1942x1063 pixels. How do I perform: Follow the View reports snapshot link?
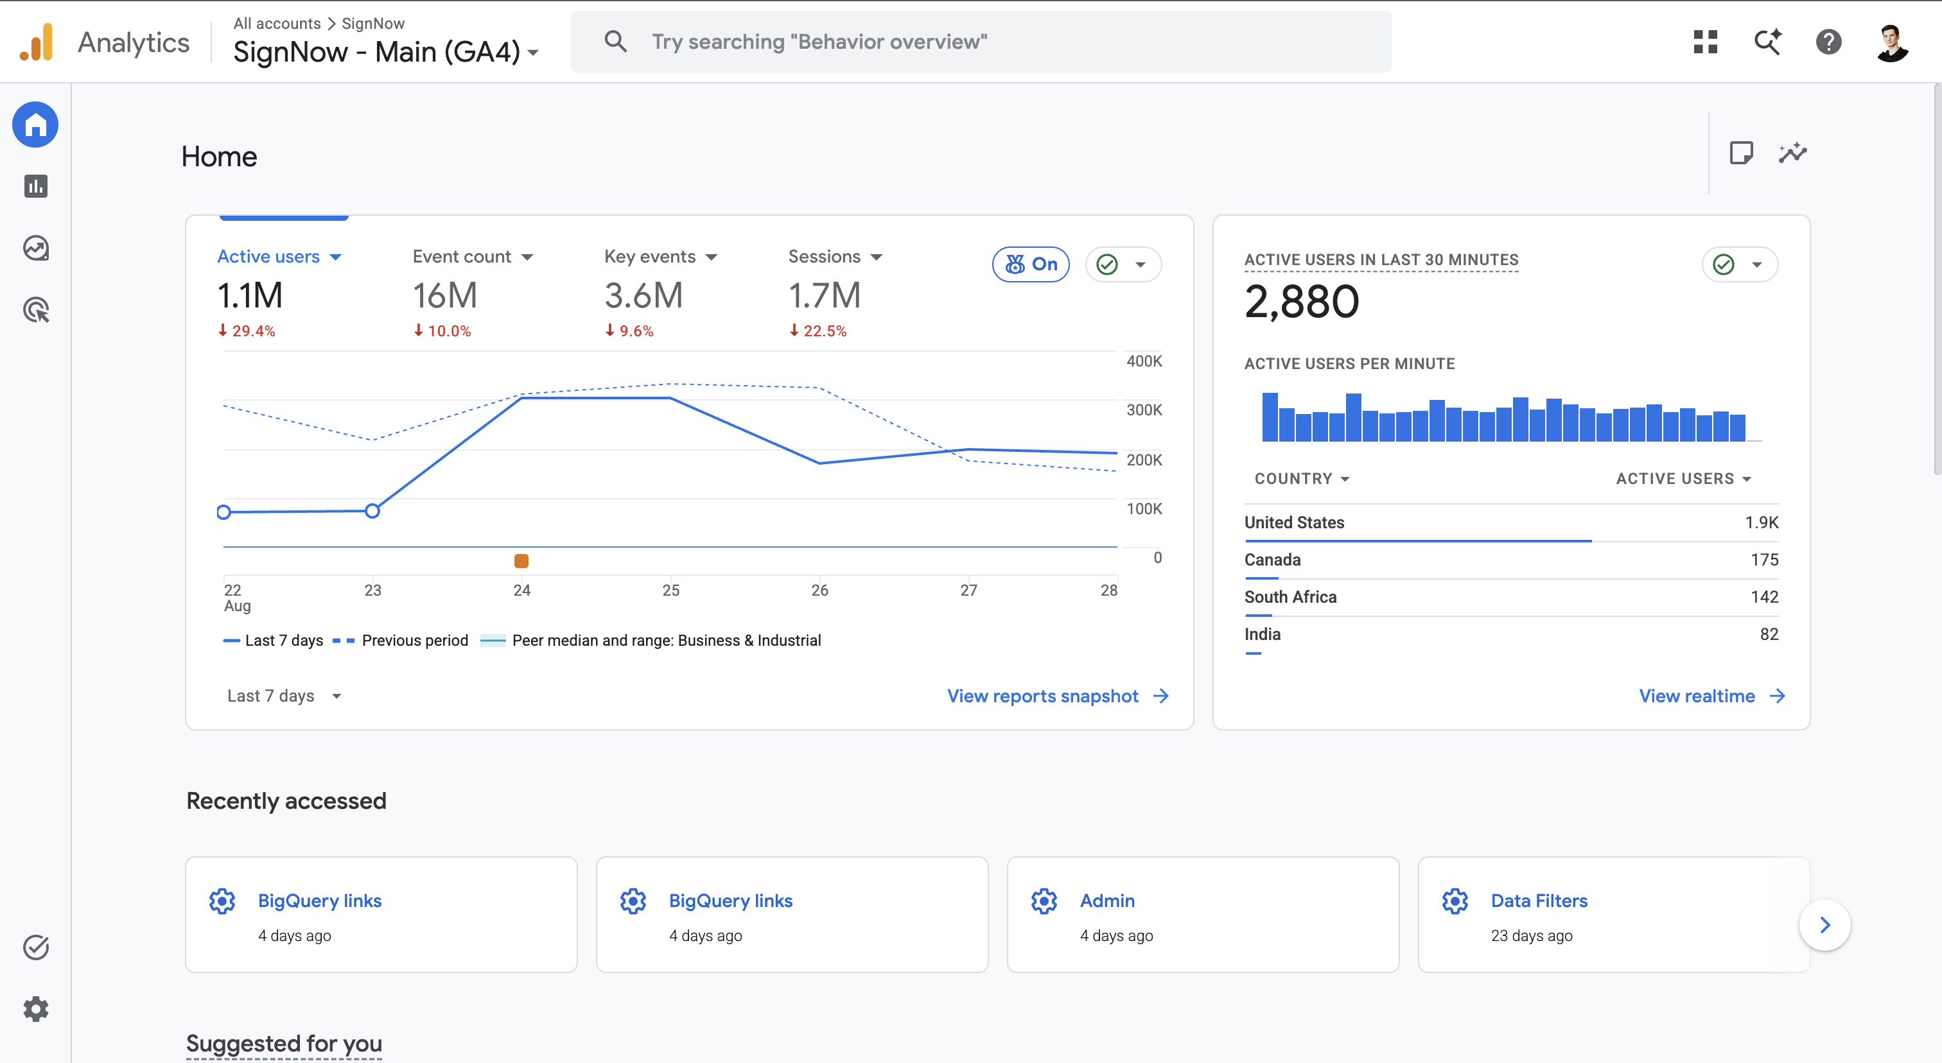(1058, 696)
